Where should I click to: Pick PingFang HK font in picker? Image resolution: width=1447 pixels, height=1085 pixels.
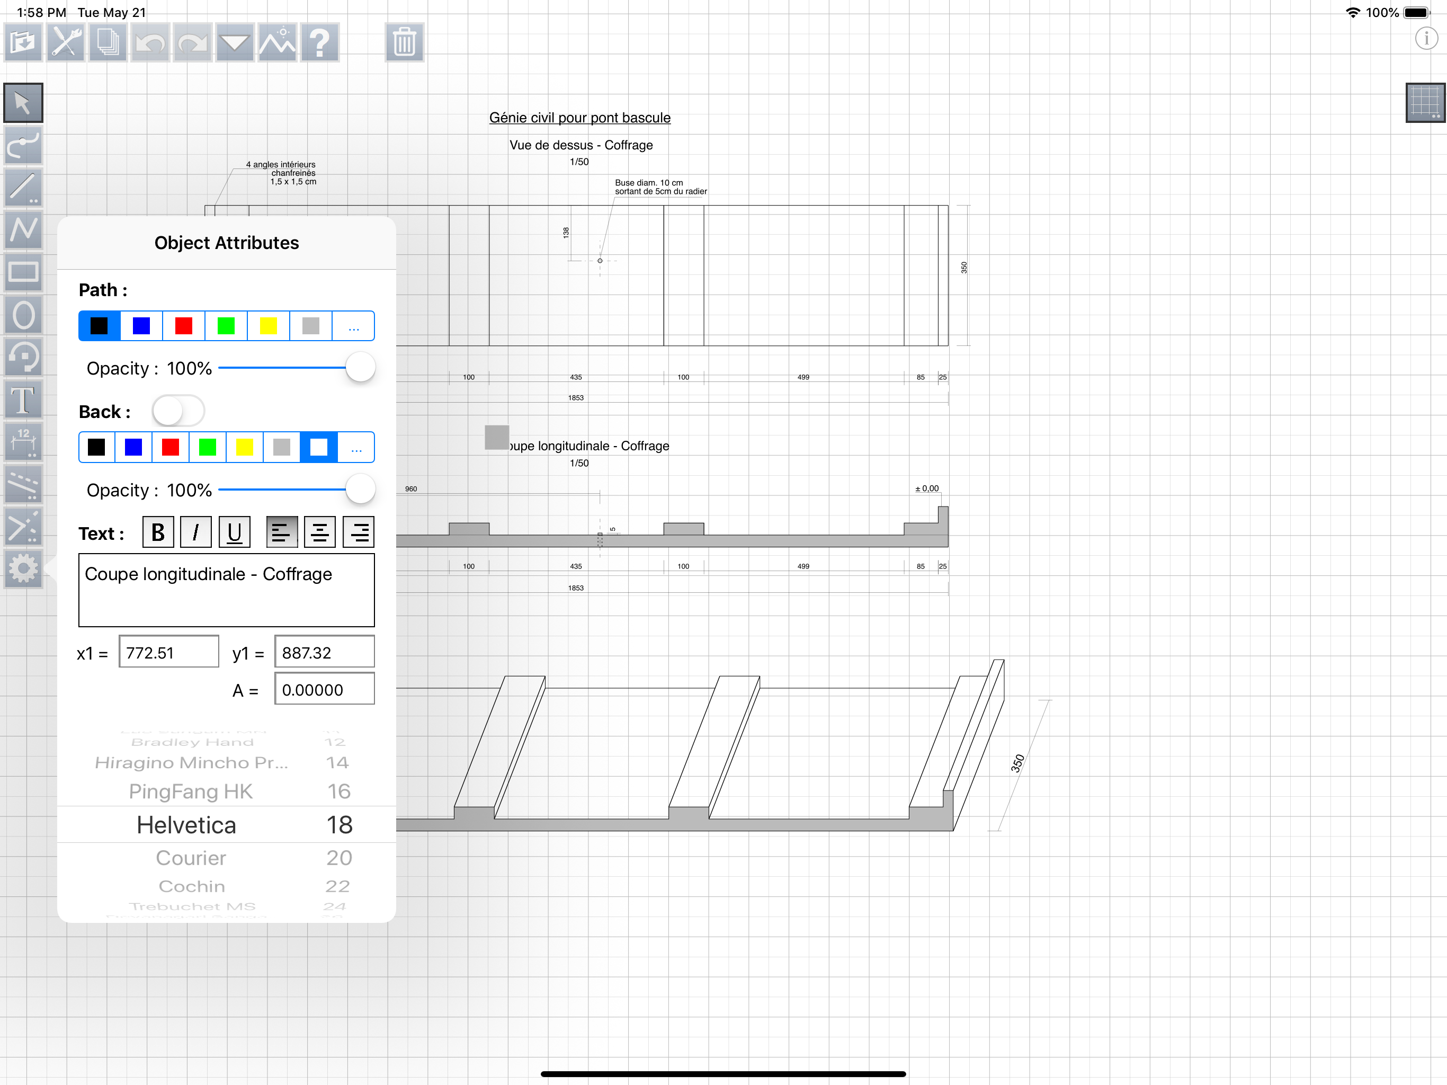[x=190, y=792]
